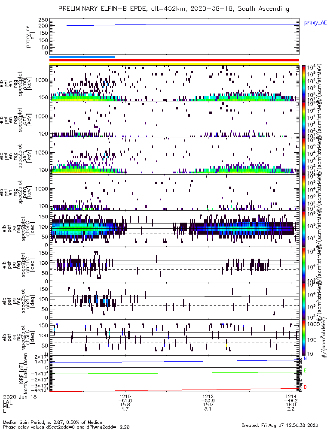Click the '-4×10^4' tick on IGRF axis
This screenshot has height=429, width=333.
[x=41, y=390]
